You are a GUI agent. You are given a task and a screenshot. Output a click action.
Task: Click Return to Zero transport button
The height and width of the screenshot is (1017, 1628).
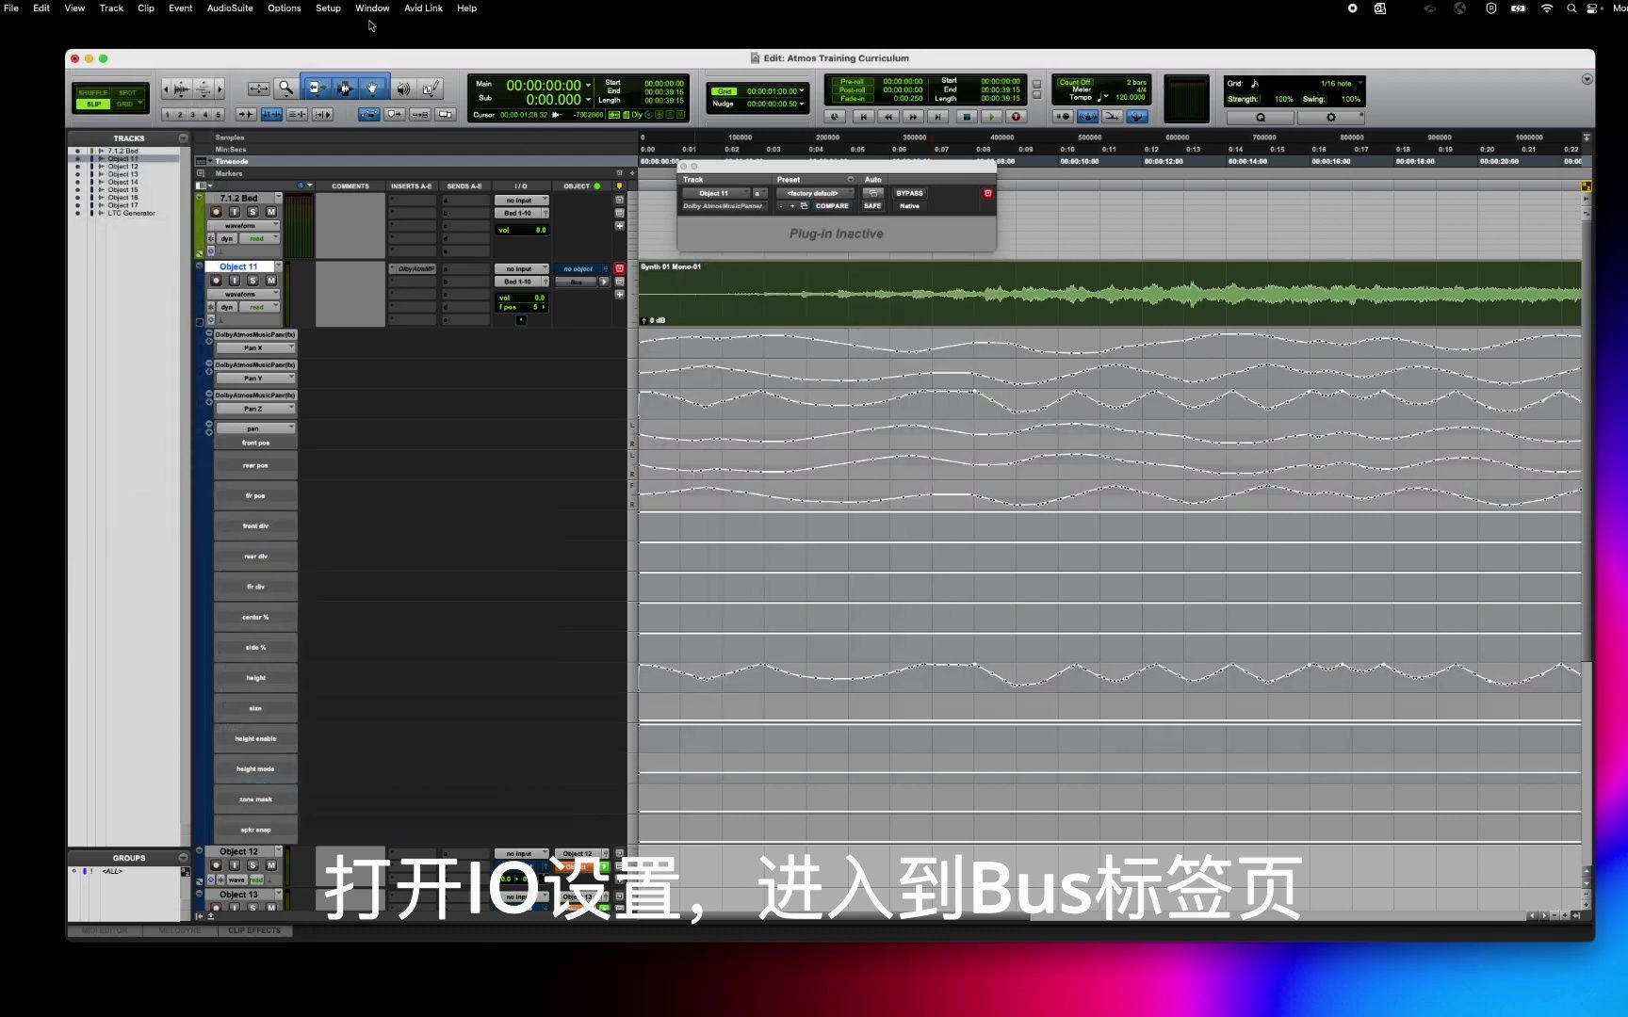click(x=863, y=117)
